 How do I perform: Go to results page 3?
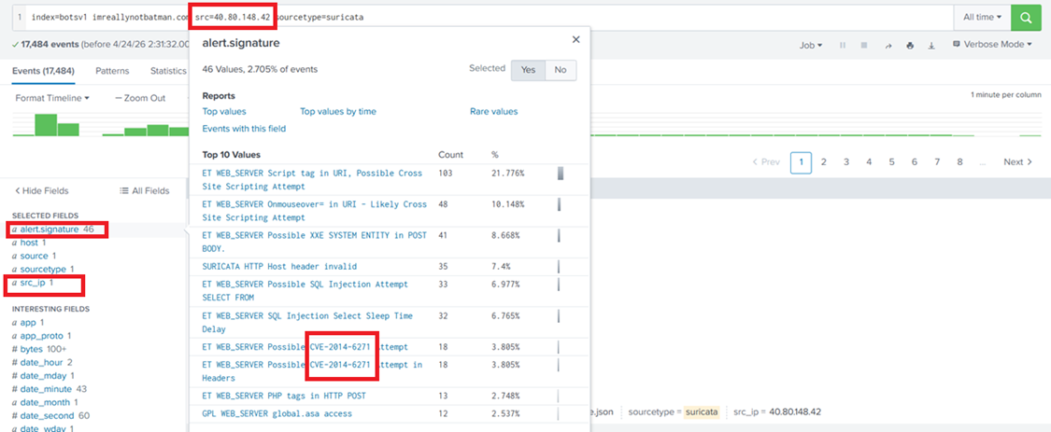tap(845, 162)
